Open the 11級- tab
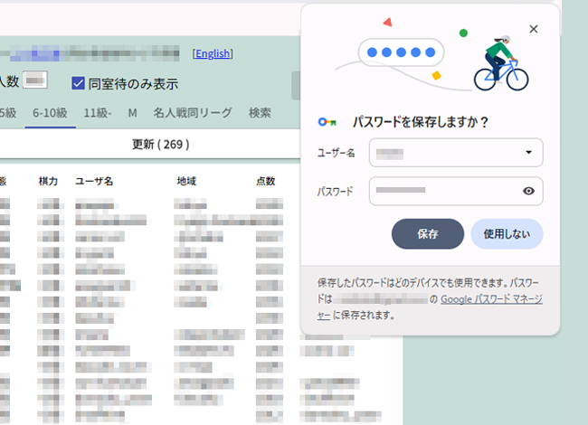 tap(98, 113)
